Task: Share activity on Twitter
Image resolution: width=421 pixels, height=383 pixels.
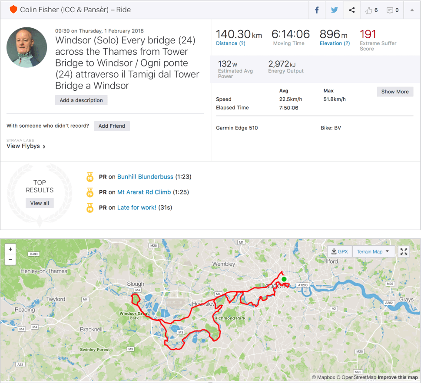Action: [x=334, y=10]
